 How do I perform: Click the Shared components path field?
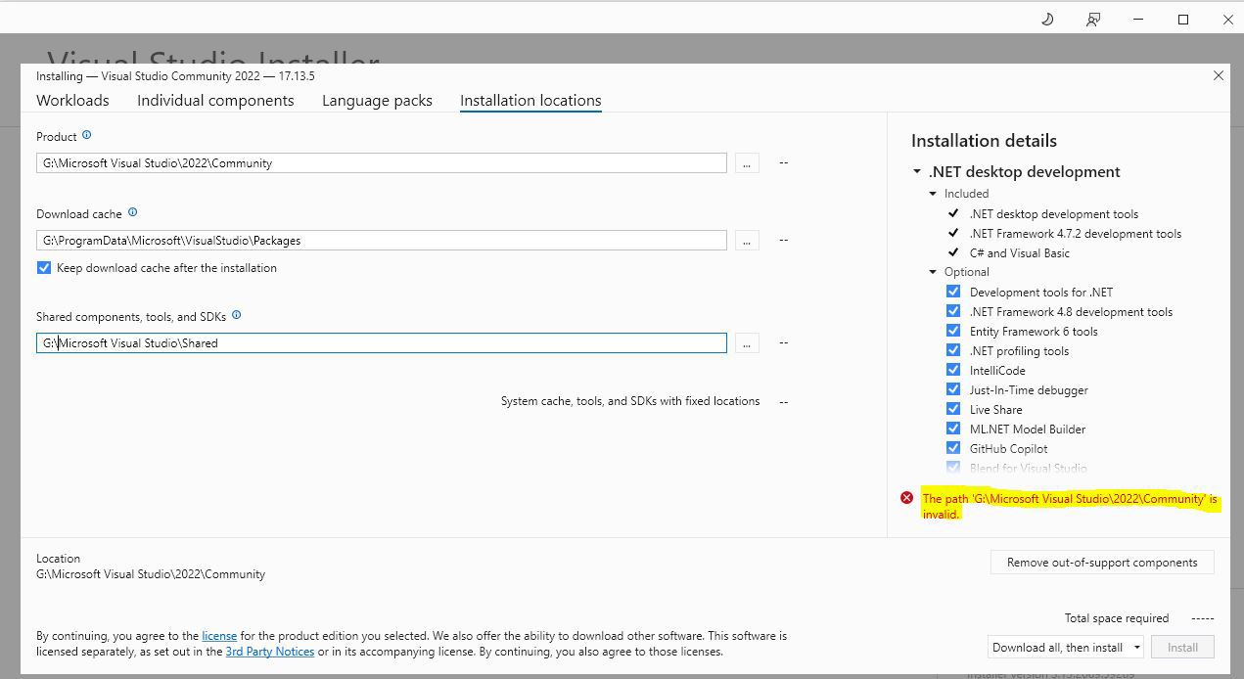point(382,343)
